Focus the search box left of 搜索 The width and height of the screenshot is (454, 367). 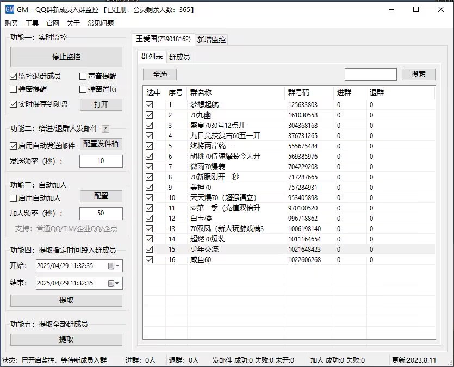(370, 74)
